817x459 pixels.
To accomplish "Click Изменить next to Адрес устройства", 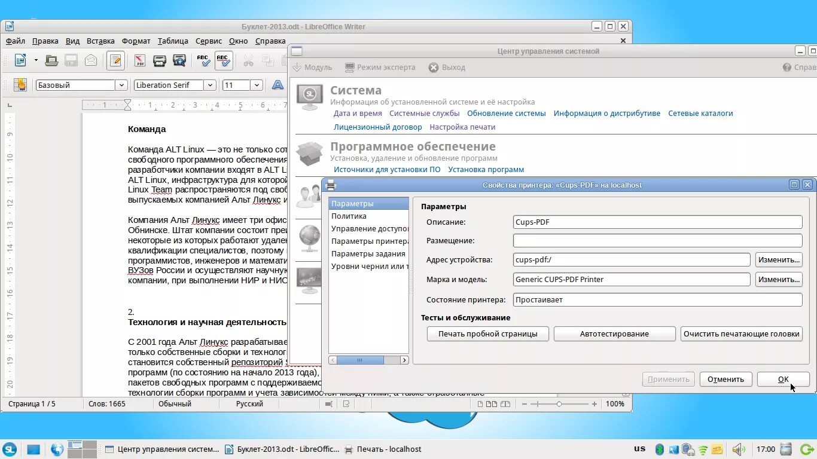I will (779, 260).
